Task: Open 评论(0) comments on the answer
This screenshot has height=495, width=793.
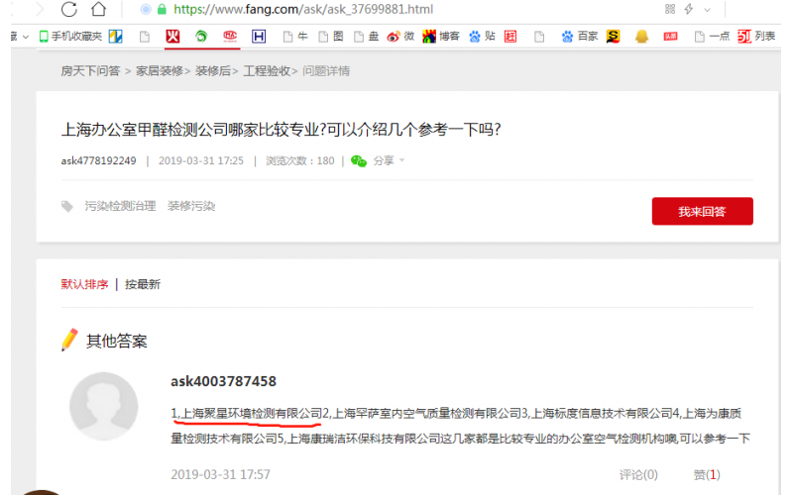Action: coord(638,475)
